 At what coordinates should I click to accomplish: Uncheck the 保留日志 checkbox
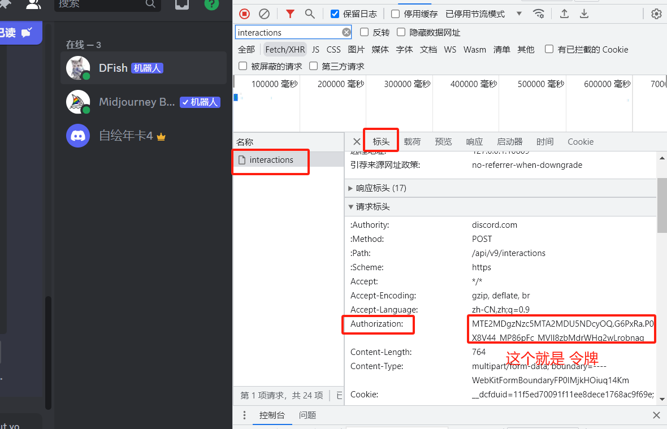(335, 14)
